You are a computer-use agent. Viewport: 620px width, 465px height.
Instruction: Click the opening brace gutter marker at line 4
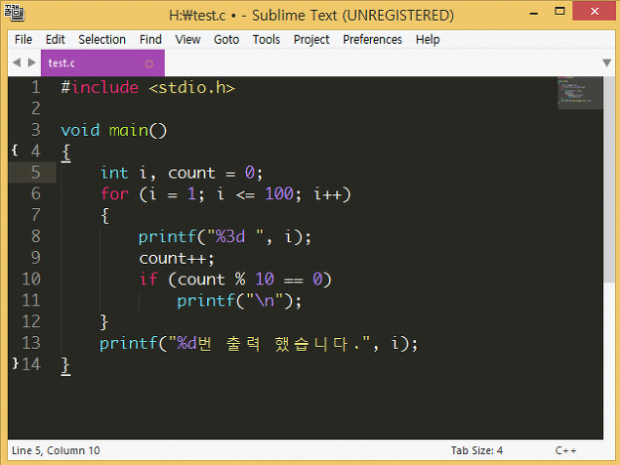(x=15, y=150)
